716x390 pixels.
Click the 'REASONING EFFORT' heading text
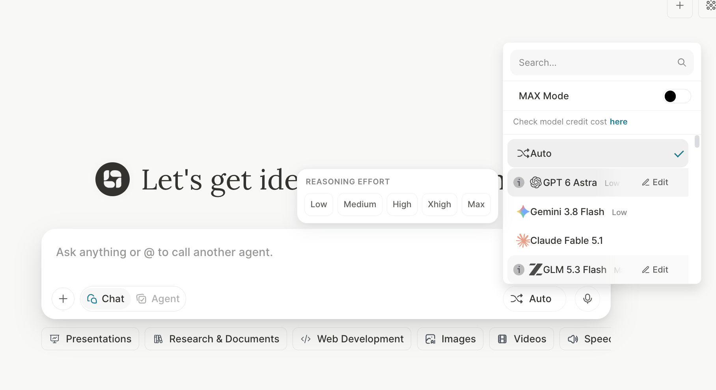tap(348, 182)
